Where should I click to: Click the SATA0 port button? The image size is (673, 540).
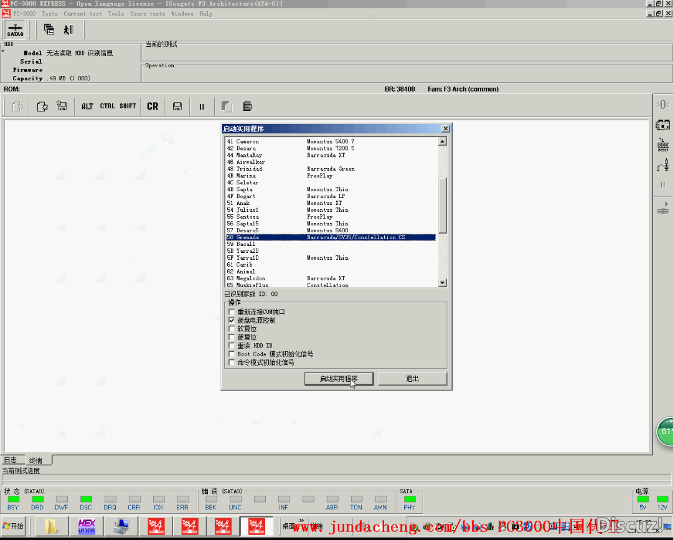click(x=15, y=30)
